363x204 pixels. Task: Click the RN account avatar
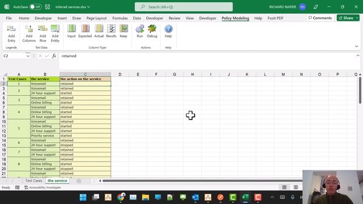click(x=302, y=7)
